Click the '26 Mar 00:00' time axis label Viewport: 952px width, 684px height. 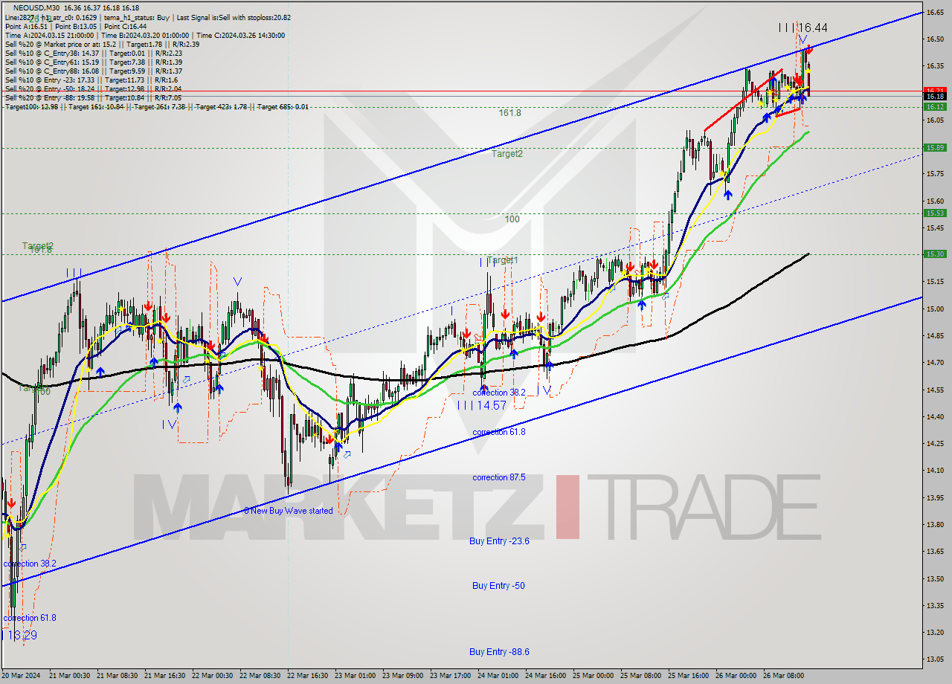(736, 676)
